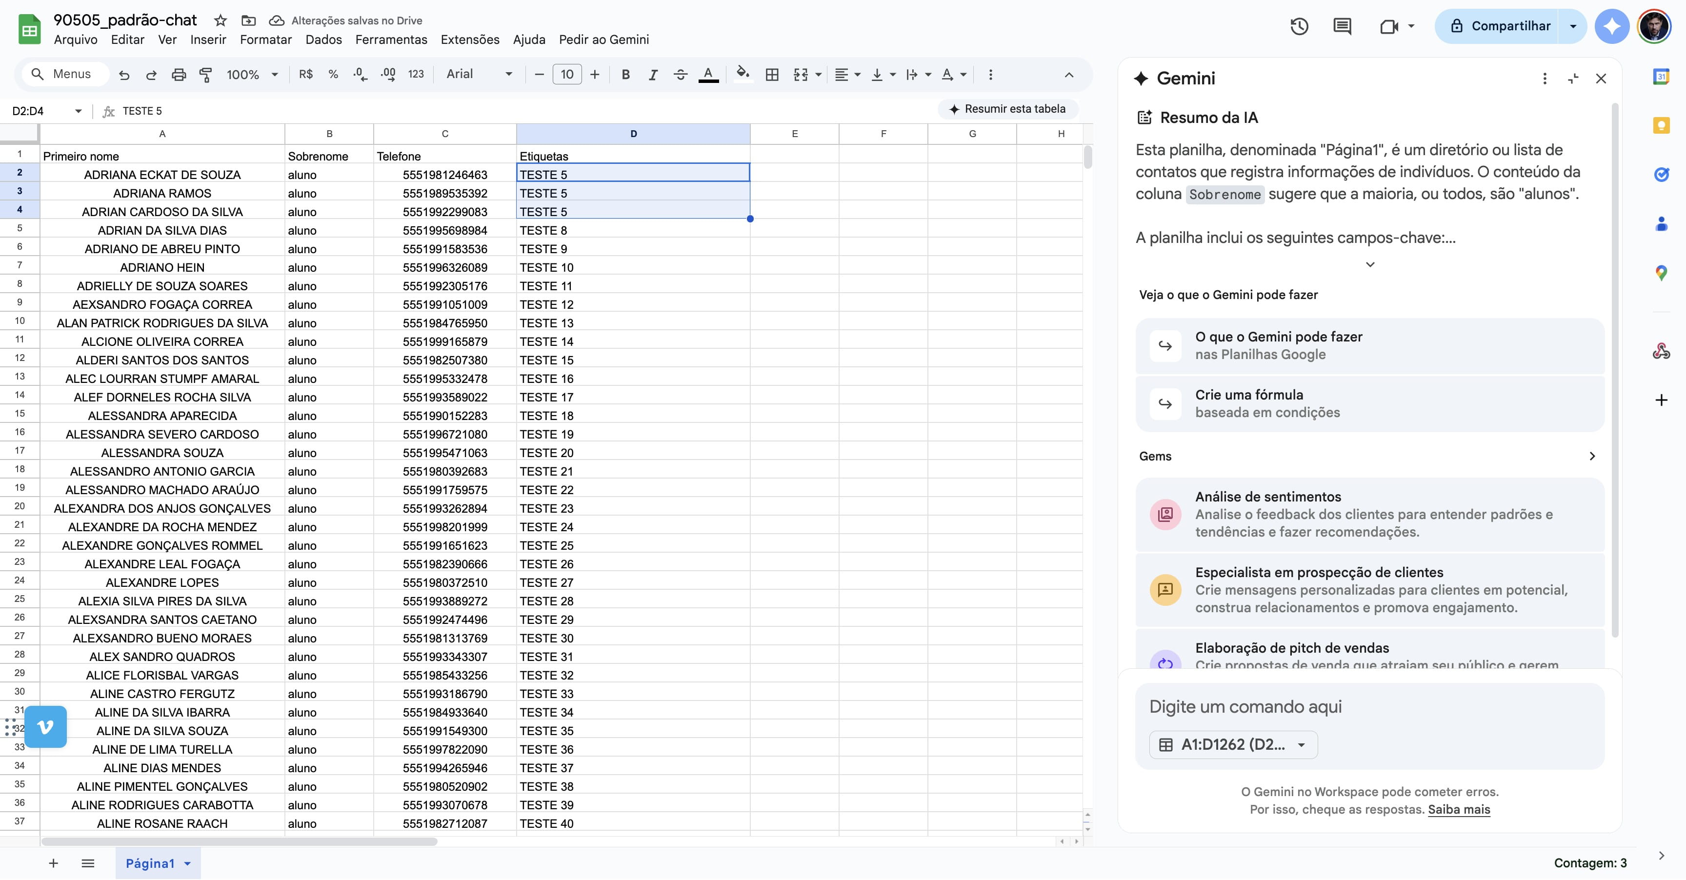Open text wrapping dropdown
This screenshot has width=1686, height=880.
pyautogui.click(x=918, y=75)
